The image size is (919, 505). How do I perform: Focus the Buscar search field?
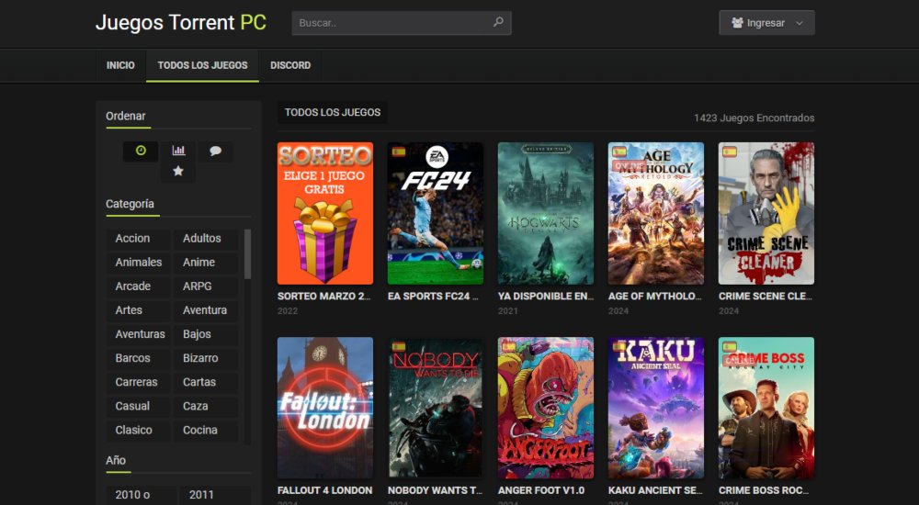[402, 23]
